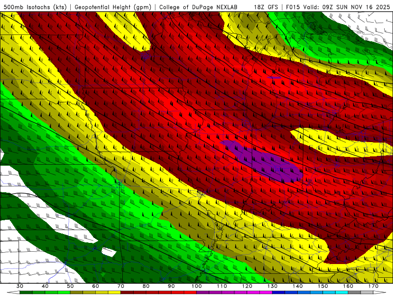The width and height of the screenshot is (393, 295).
Task: Click the colorbar label '80'
Action: 146,286
